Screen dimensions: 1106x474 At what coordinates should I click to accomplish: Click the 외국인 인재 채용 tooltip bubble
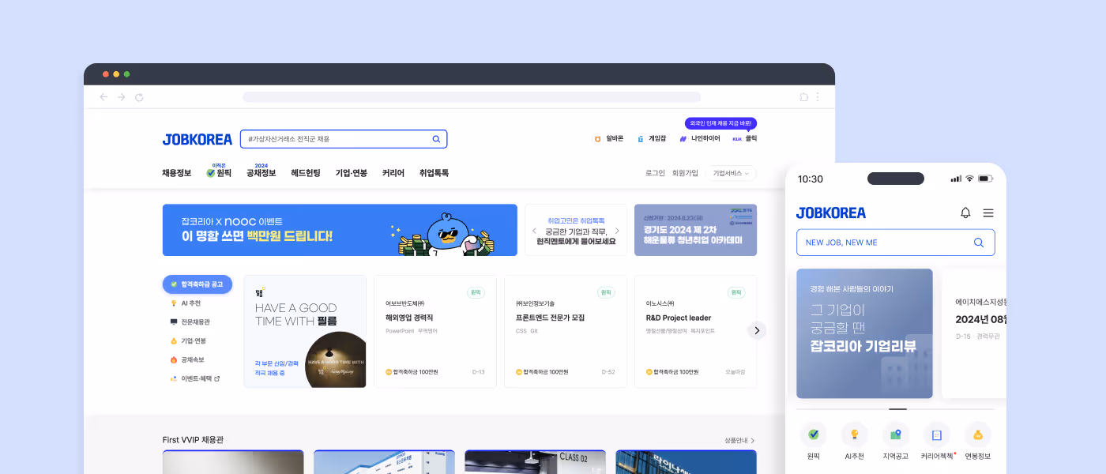720,123
